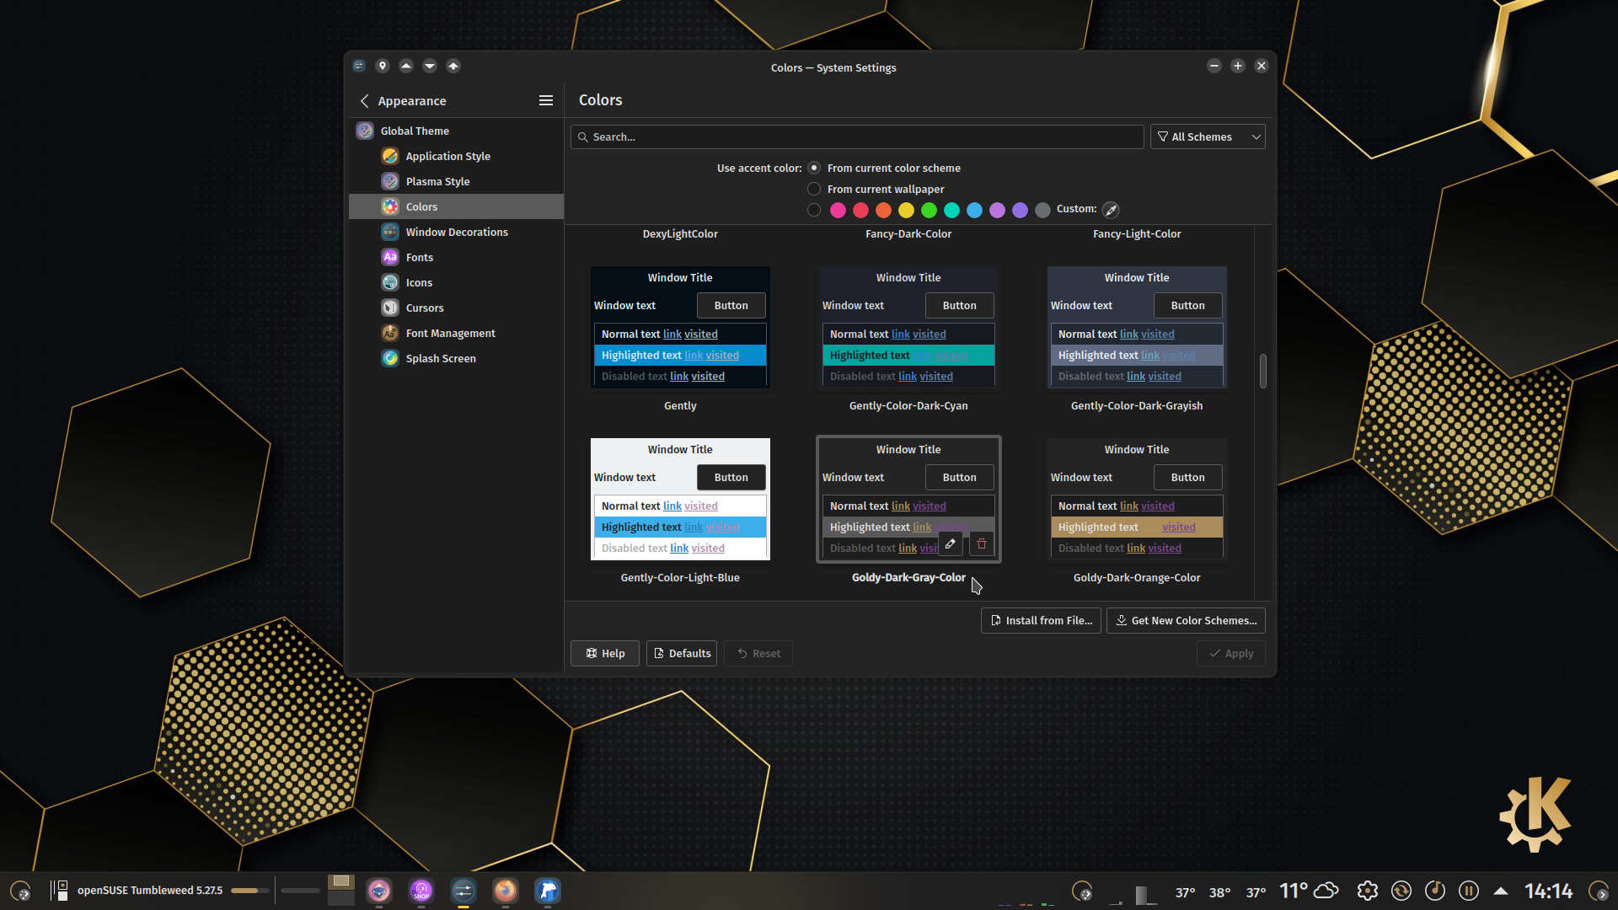Click the color scheme search field
1618x910 pixels.
857,136
